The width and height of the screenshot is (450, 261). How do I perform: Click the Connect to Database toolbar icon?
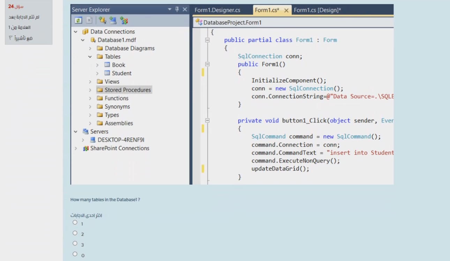(102, 21)
